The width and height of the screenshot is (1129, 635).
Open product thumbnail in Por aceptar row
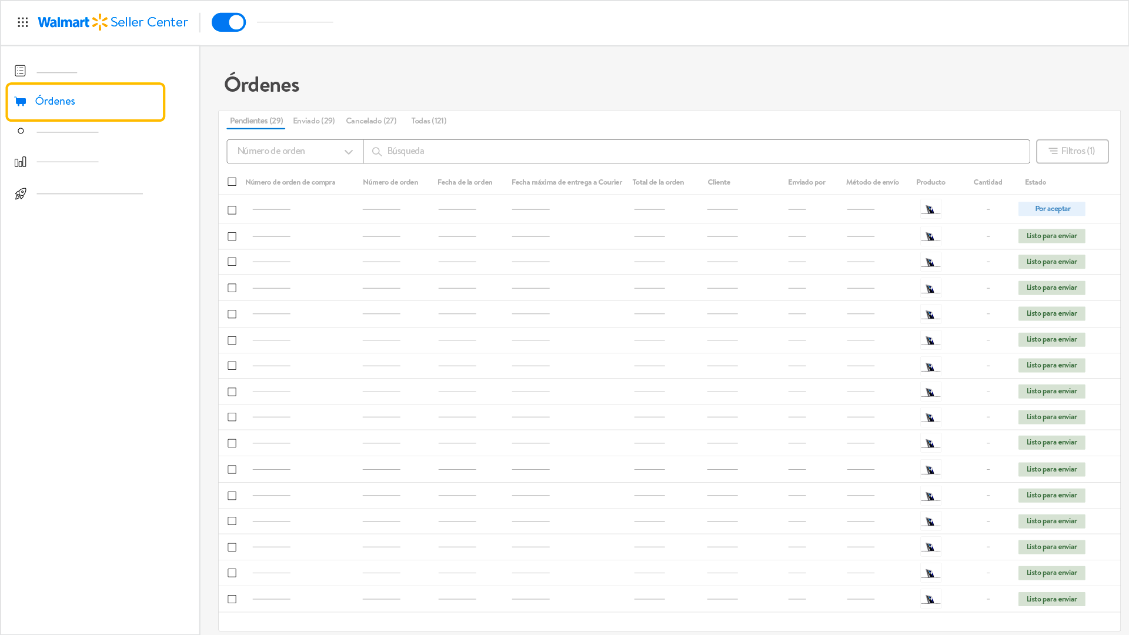930,209
